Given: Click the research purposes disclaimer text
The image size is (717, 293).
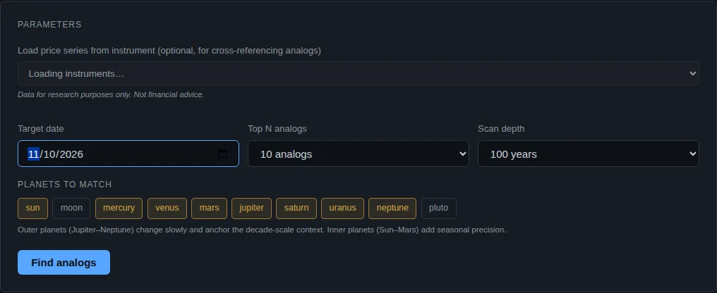Looking at the screenshot, I should [x=111, y=95].
